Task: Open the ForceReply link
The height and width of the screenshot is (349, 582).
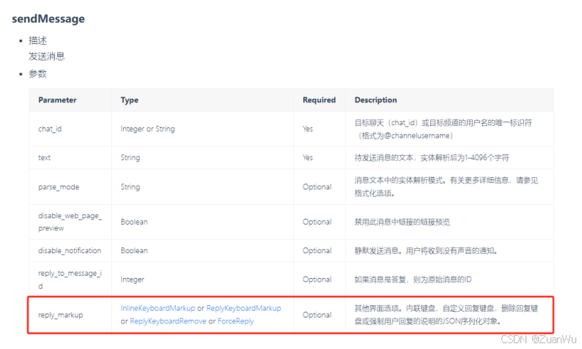Action: pyautogui.click(x=236, y=321)
